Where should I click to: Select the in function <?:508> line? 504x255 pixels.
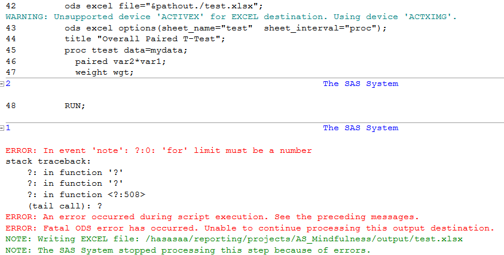[86, 195]
